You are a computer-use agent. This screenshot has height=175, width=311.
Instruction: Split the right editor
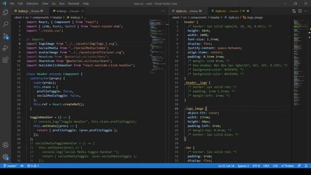pyautogui.click(x=300, y=11)
